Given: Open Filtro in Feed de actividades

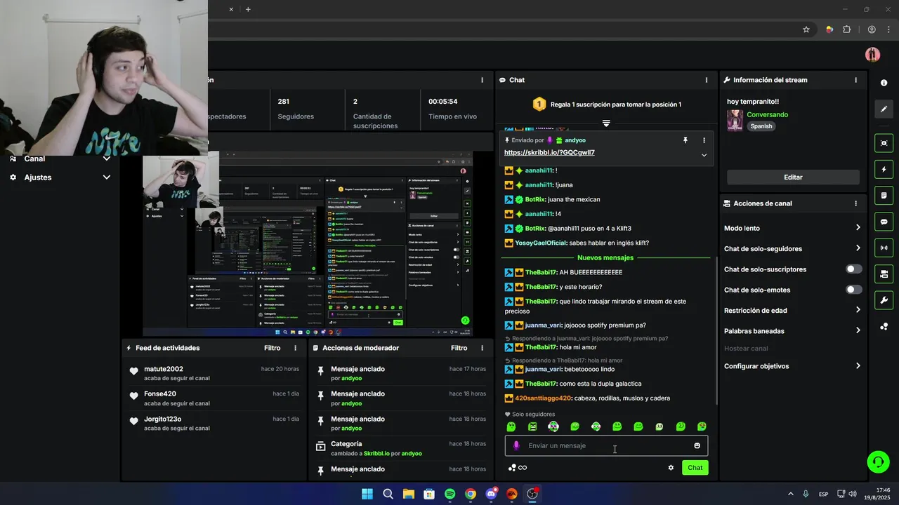Looking at the screenshot, I should [272, 348].
